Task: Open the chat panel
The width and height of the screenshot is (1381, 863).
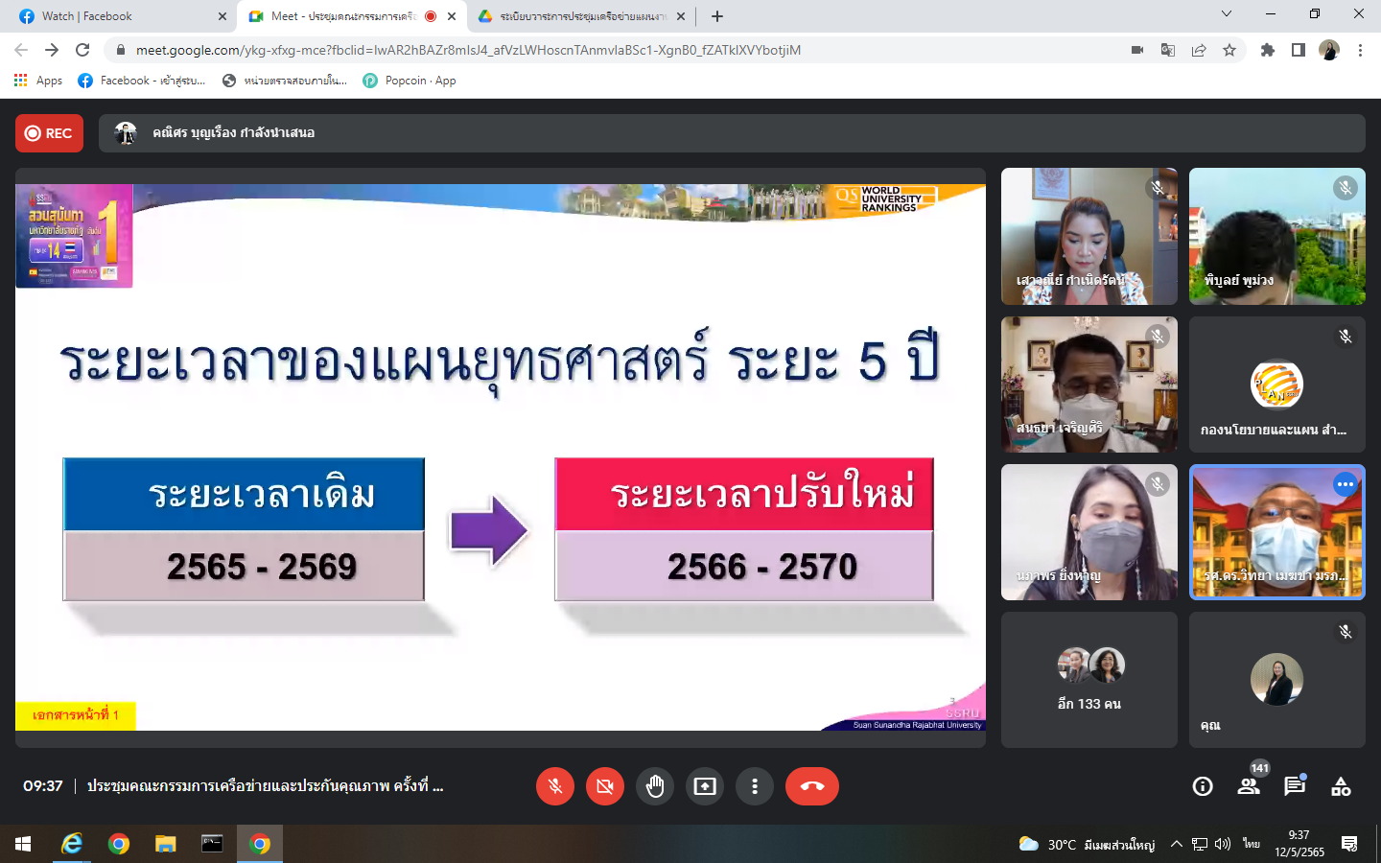Action: pyautogui.click(x=1295, y=786)
